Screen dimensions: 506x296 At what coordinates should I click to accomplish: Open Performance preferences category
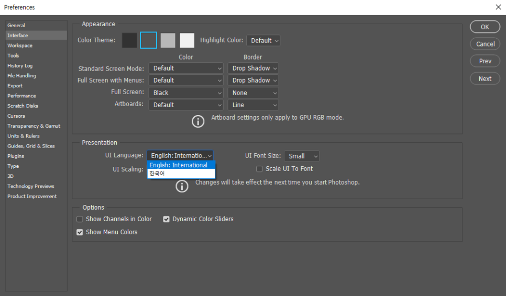[x=36, y=96]
